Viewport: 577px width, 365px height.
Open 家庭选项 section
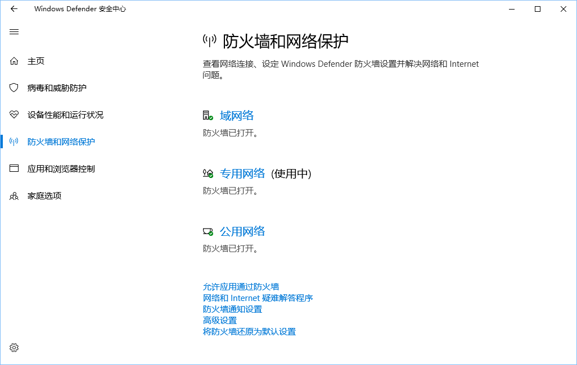[44, 195]
